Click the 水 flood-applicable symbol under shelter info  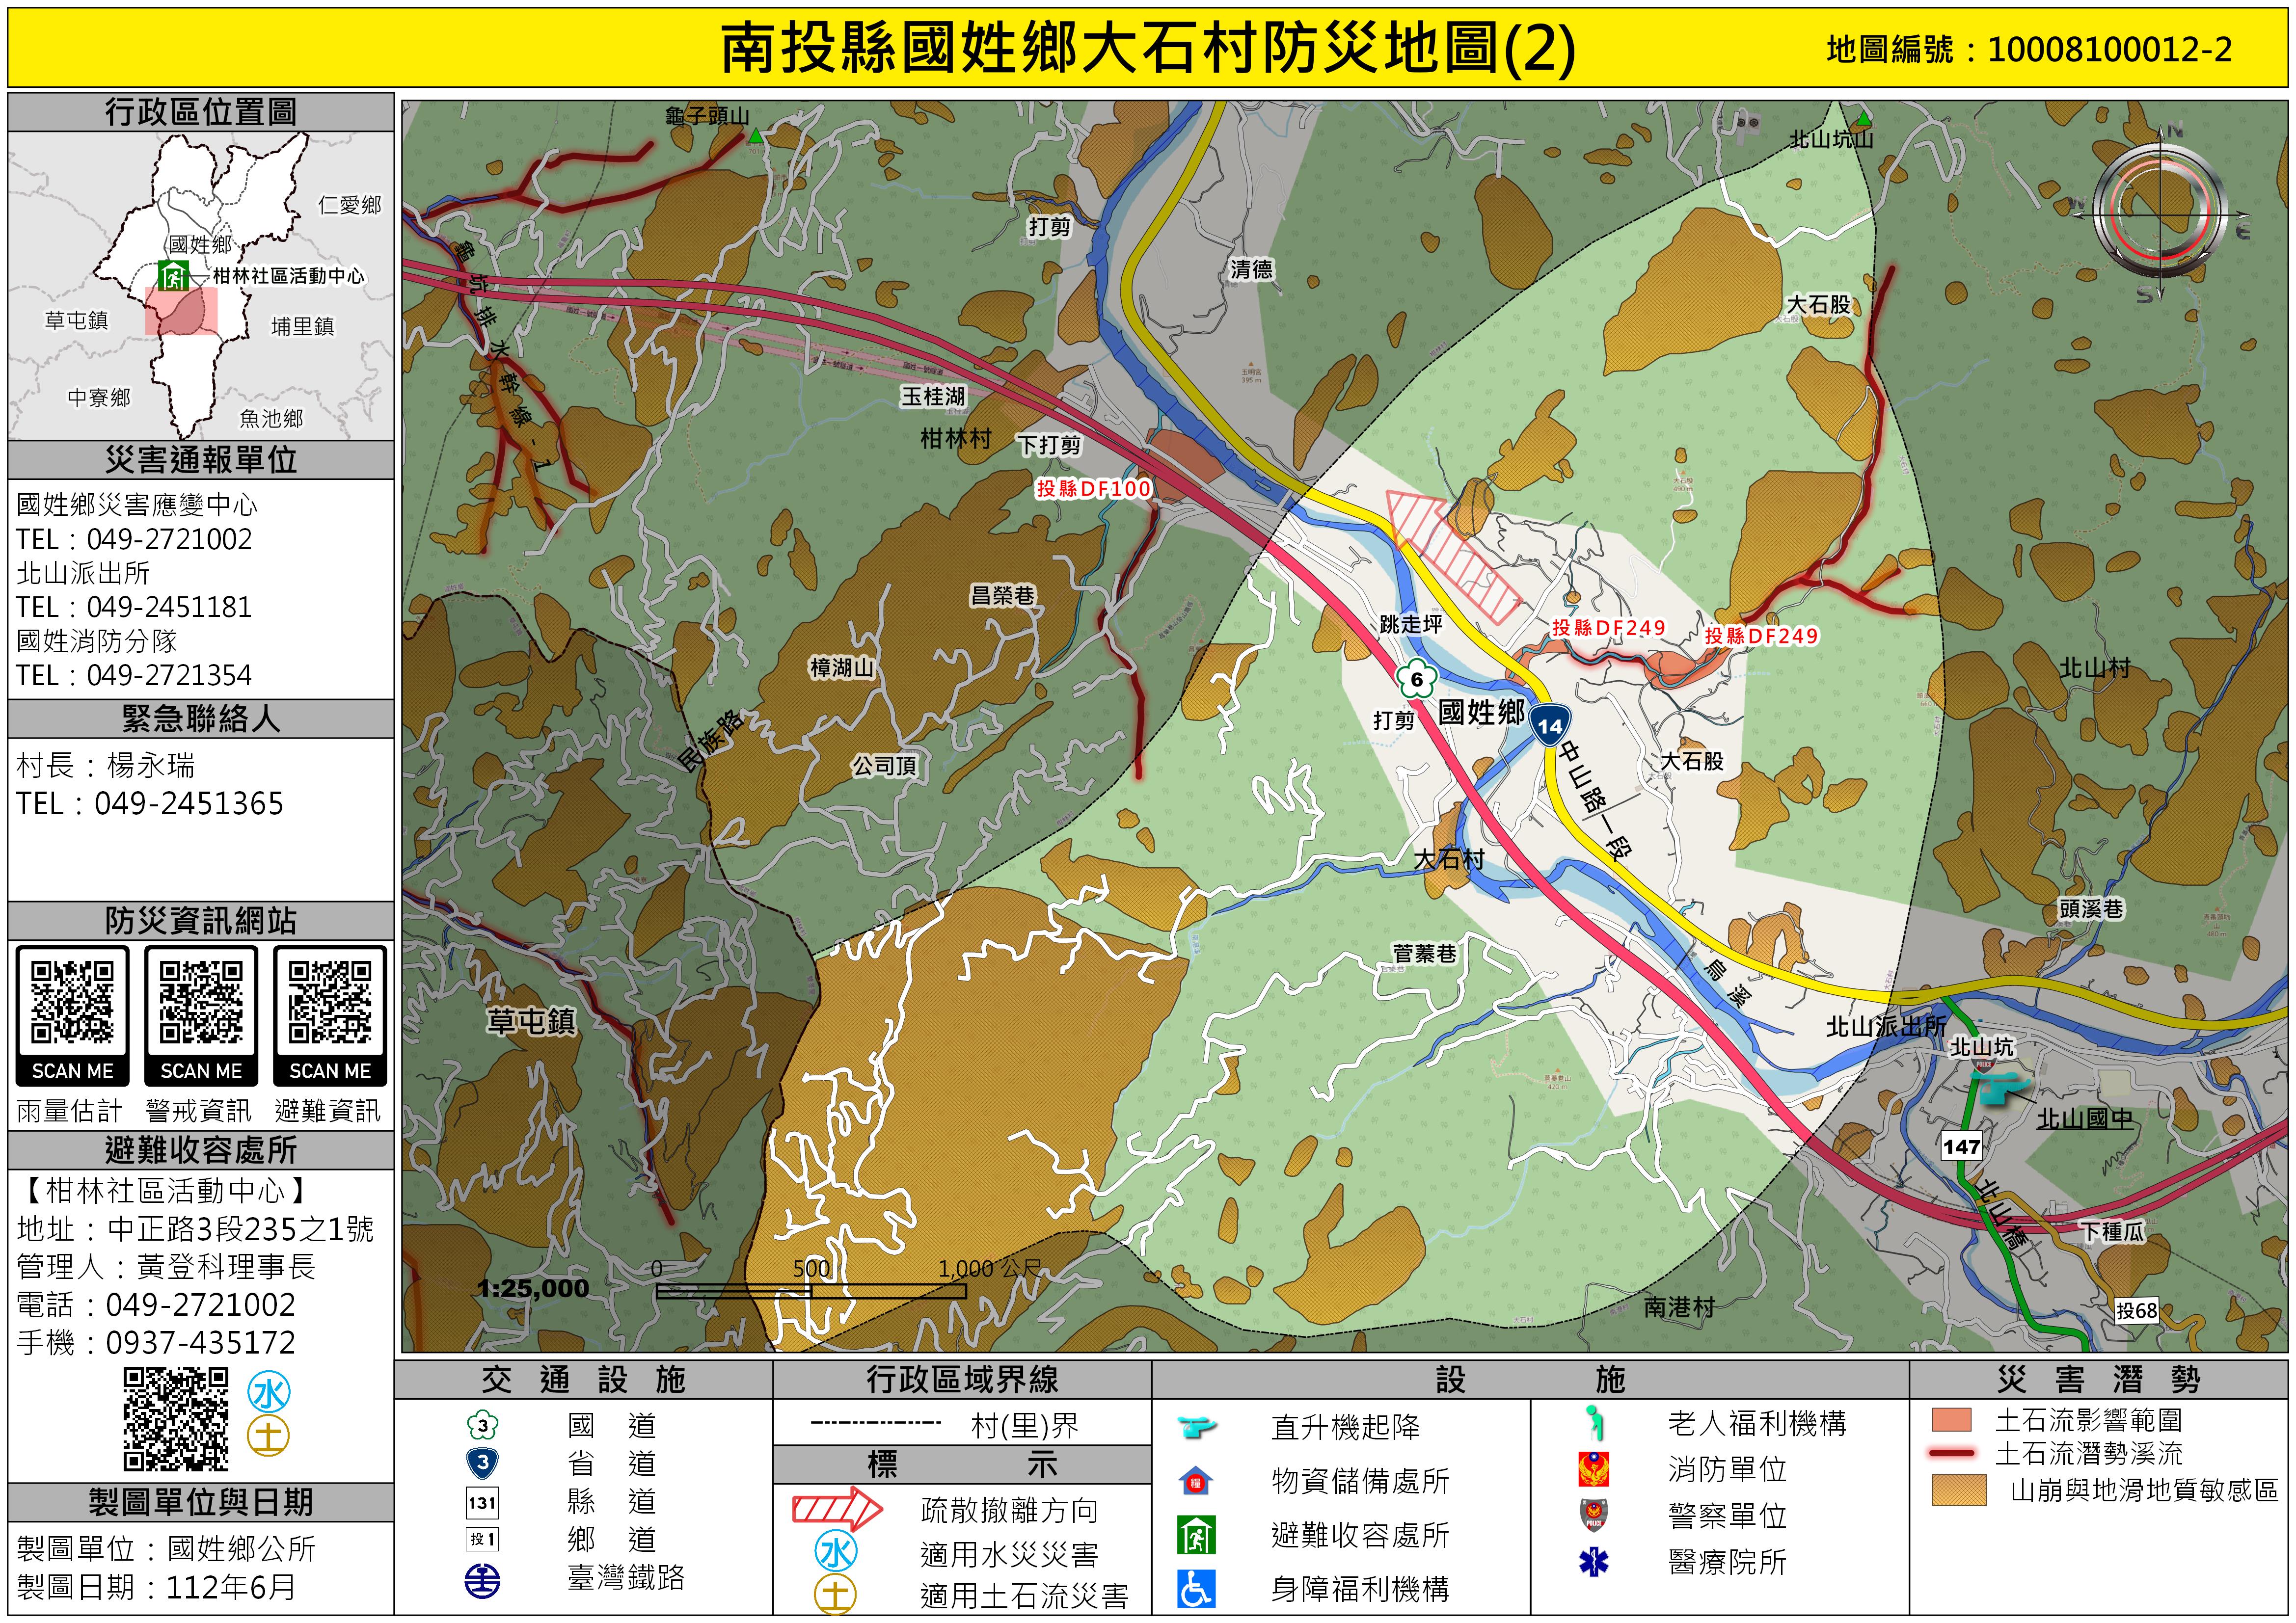pyautogui.click(x=269, y=1393)
